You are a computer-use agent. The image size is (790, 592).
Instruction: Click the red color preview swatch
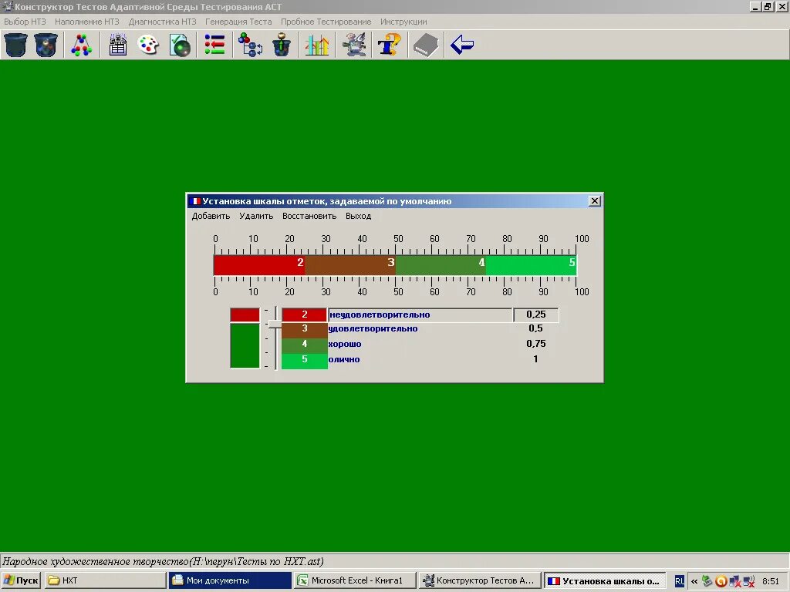pos(245,314)
